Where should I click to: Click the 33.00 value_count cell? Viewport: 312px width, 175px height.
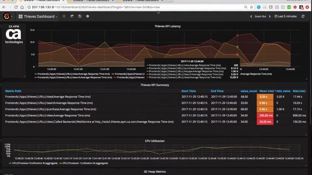point(244,103)
